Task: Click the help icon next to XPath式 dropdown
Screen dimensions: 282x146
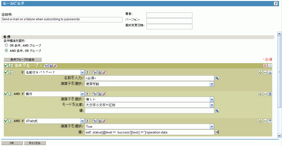Action: pyautogui.click(x=87, y=121)
